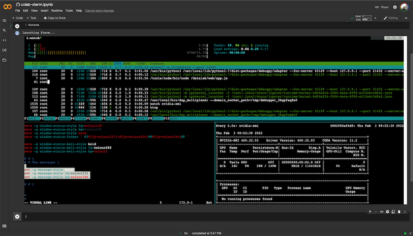Open the code snippets panel

coord(4,41)
